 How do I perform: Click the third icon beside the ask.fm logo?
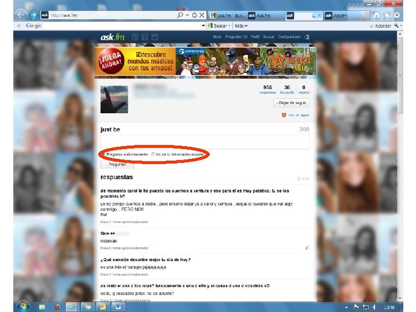tap(155, 37)
